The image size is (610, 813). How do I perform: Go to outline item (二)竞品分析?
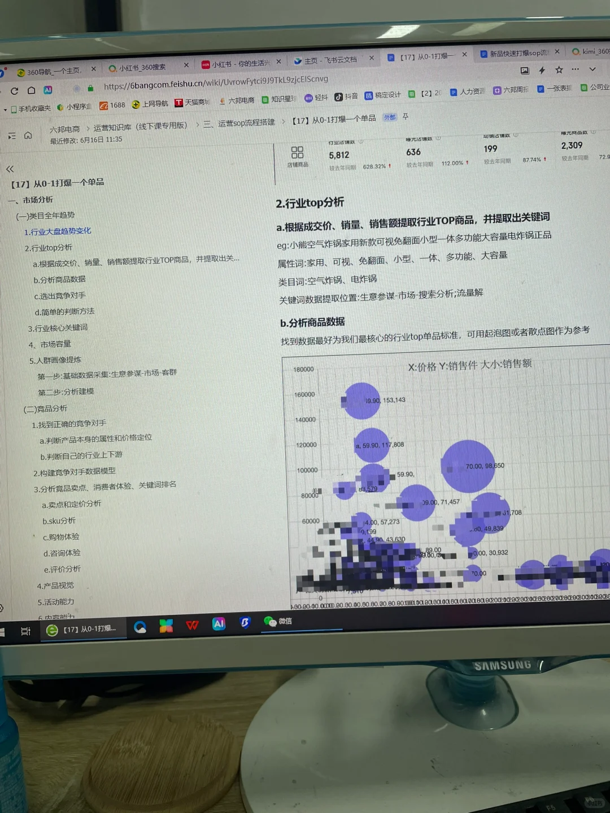click(x=45, y=409)
